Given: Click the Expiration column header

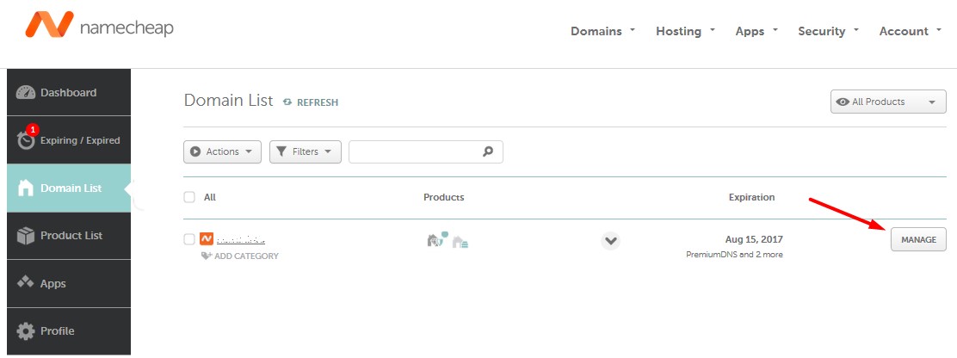Looking at the screenshot, I should (x=751, y=197).
